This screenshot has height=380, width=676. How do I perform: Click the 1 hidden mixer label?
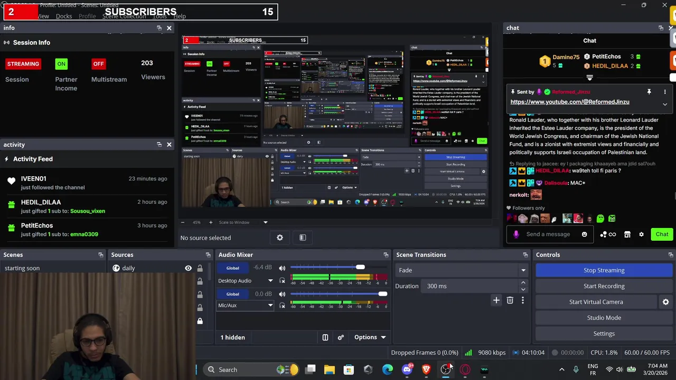(232, 337)
